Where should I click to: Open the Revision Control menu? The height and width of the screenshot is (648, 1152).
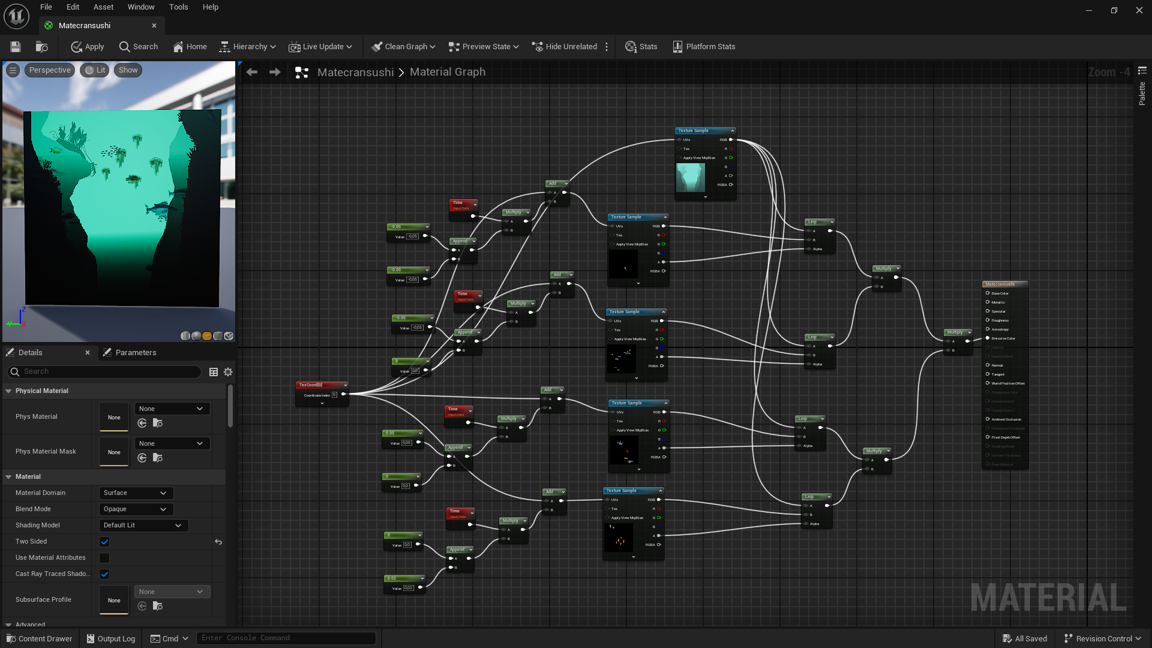(x=1102, y=638)
